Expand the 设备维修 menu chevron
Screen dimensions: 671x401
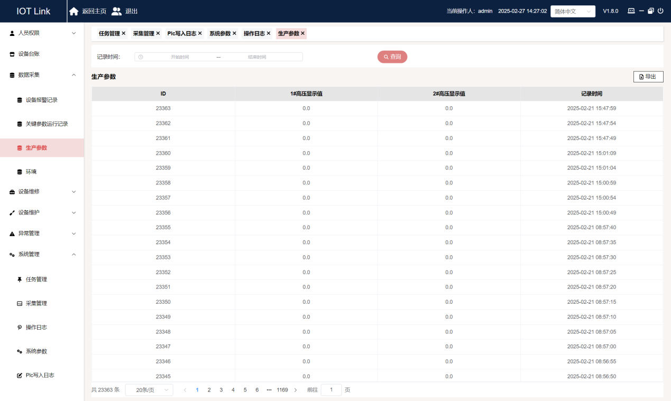[x=73, y=192]
